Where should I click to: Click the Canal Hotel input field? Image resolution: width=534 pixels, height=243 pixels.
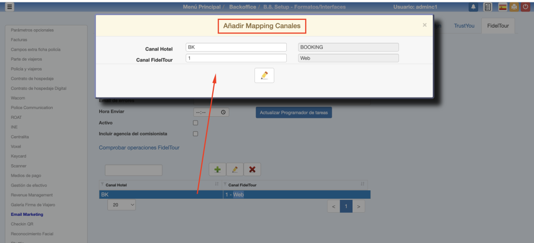tap(236, 47)
